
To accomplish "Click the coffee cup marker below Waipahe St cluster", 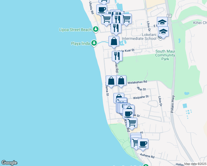I will 128,114.
